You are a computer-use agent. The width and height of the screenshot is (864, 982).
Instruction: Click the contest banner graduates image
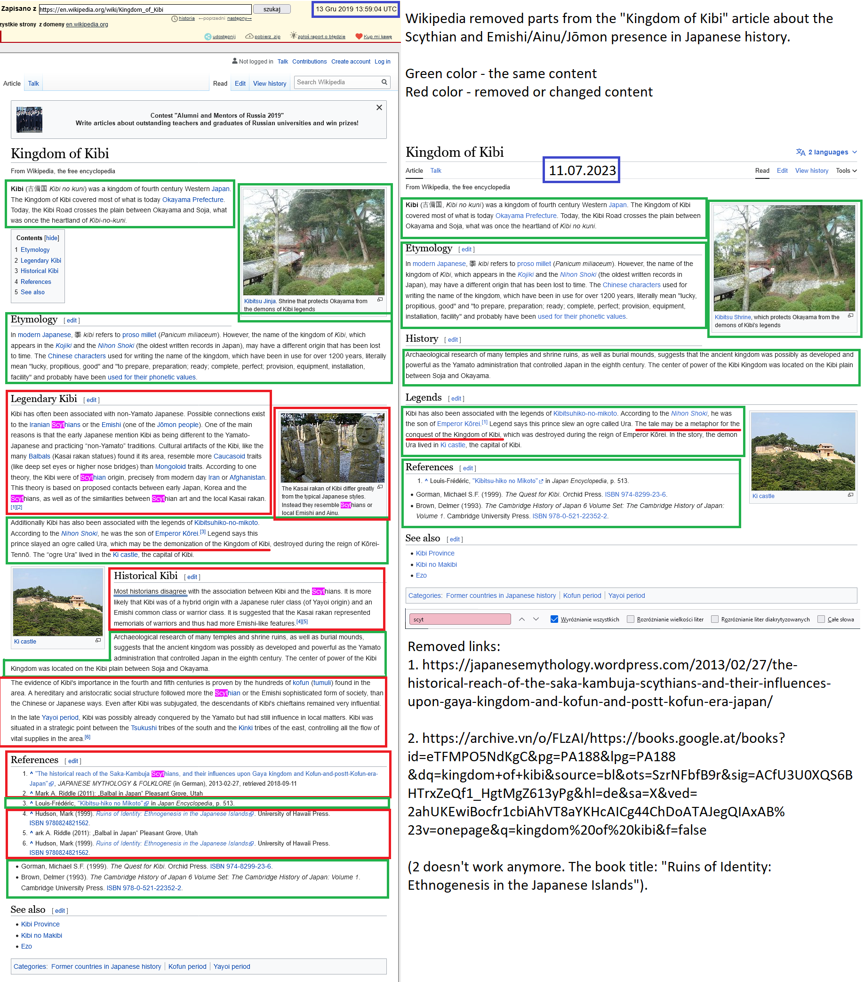[29, 120]
